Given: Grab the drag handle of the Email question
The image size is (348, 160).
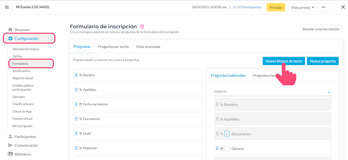Looking at the screenshot, I should click(76, 133).
